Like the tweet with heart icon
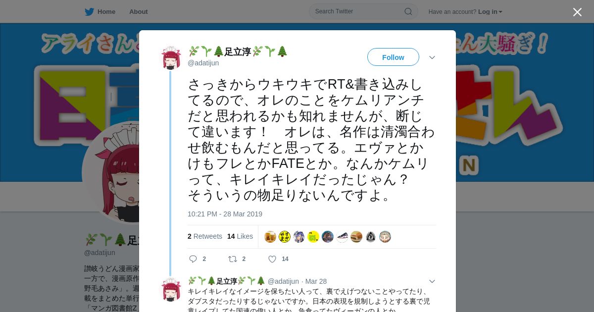The height and width of the screenshot is (312, 594). (272, 259)
